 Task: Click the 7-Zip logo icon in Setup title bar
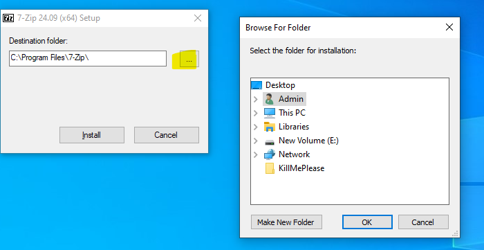(8, 18)
